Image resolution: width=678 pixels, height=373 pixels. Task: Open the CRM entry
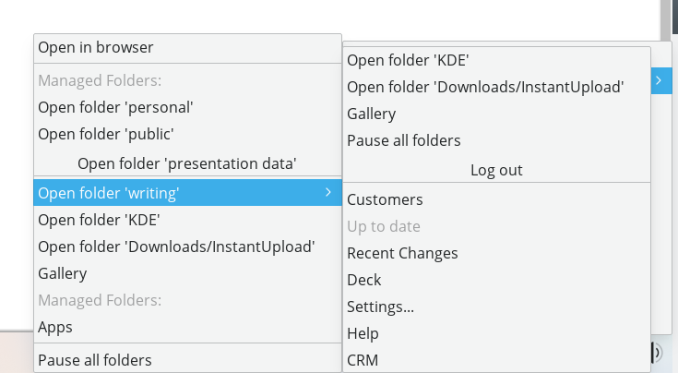pyautogui.click(x=363, y=360)
